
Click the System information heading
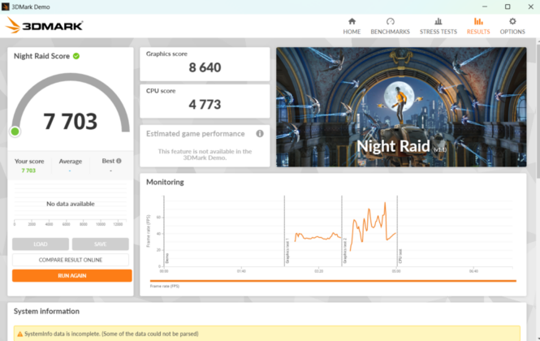pyautogui.click(x=46, y=311)
